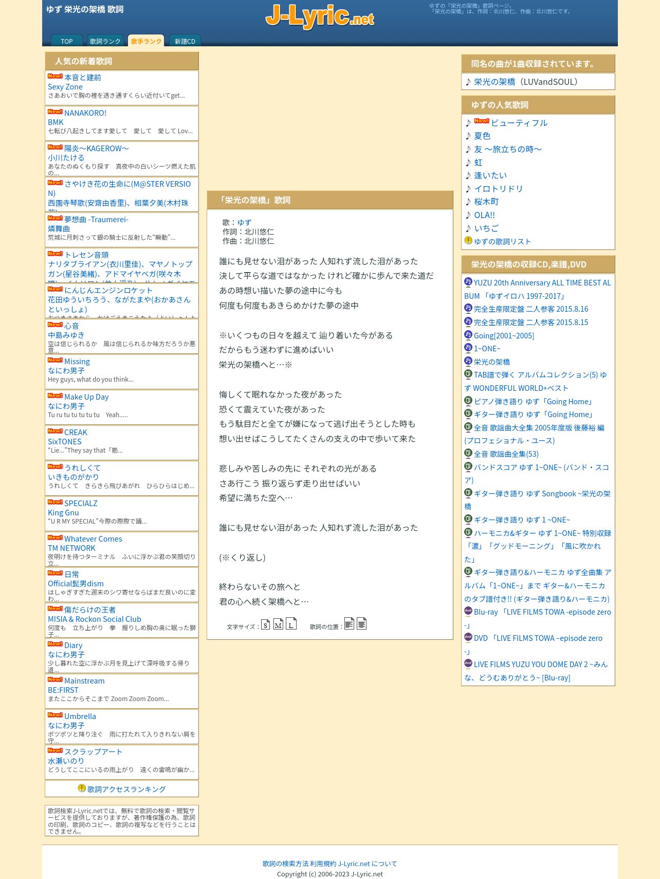660x879 pixels.
Task: Open 完全生産限定盤 二人参客 2015.8.15 link
Action: (x=531, y=322)
